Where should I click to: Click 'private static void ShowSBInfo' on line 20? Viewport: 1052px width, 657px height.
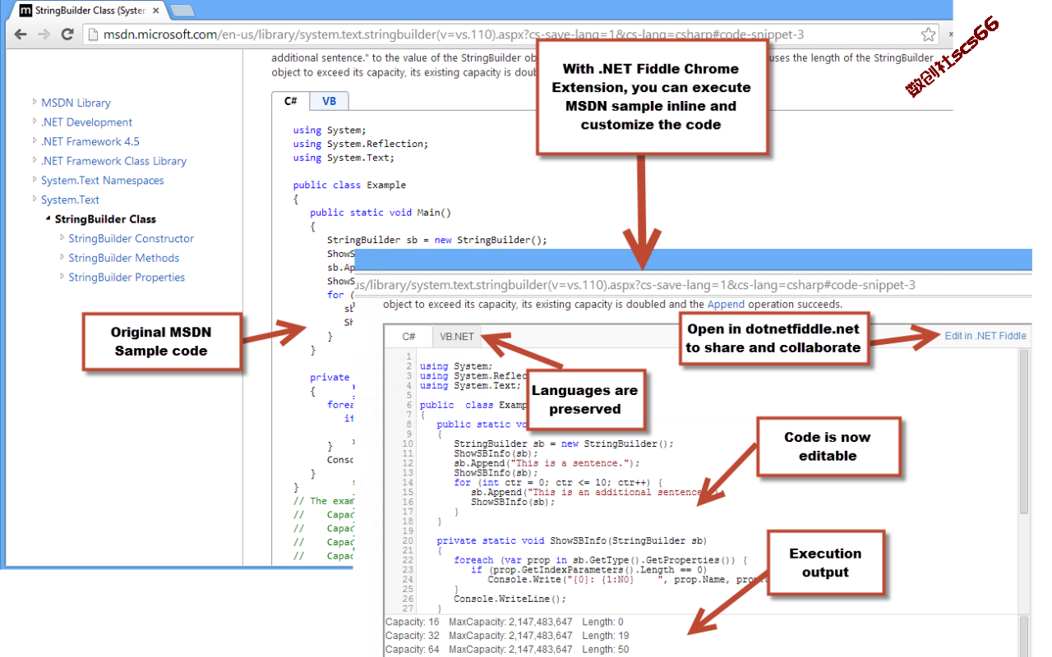click(571, 540)
